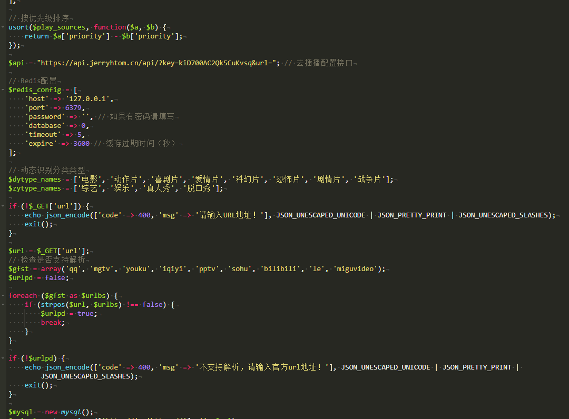This screenshot has width=569, height=419.
Task: Click 'miguvideo' in the supported sites array
Action: tap(356, 269)
